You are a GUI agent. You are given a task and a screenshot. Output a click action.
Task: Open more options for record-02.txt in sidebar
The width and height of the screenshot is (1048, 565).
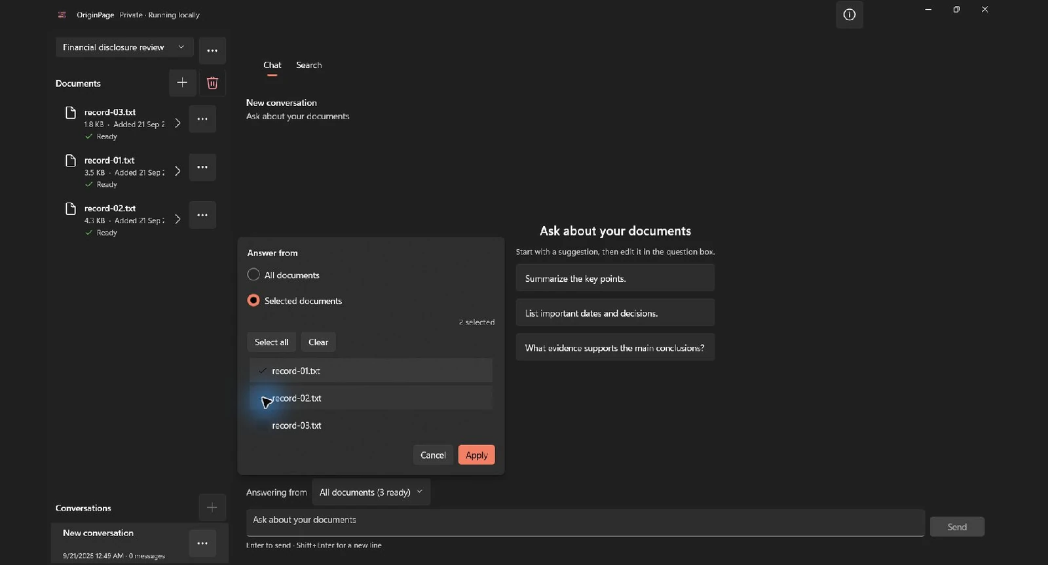point(202,215)
